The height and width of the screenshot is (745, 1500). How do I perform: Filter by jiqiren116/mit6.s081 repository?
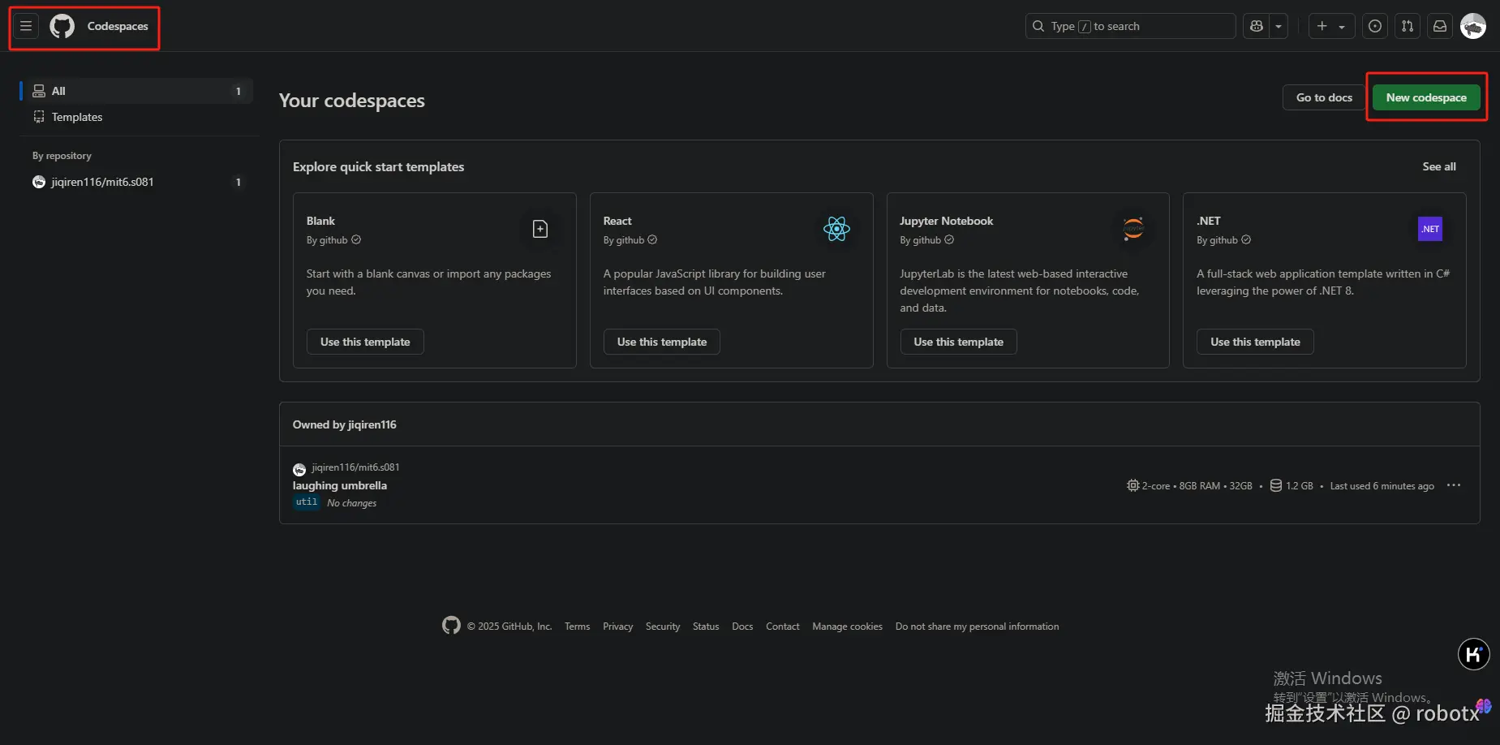pyautogui.click(x=102, y=182)
